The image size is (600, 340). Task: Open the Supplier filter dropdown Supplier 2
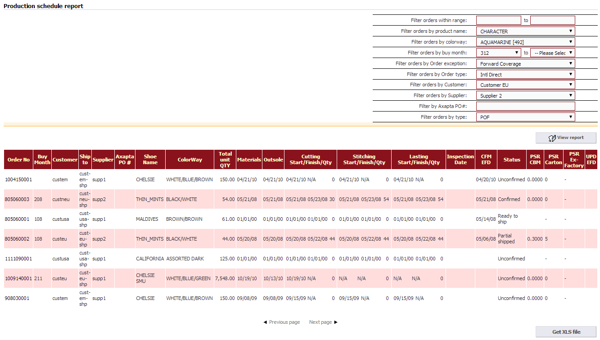click(526, 96)
